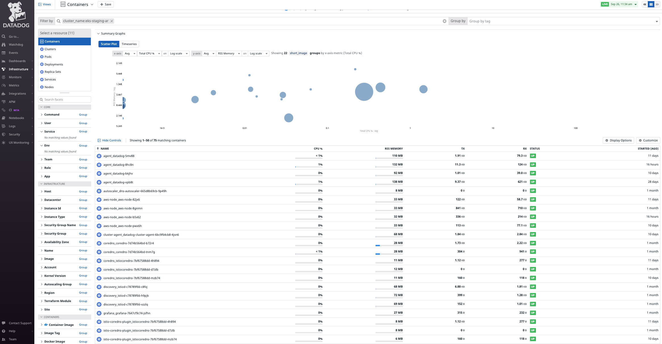Open the APM sidebar icon
662x344 pixels.
point(3,102)
